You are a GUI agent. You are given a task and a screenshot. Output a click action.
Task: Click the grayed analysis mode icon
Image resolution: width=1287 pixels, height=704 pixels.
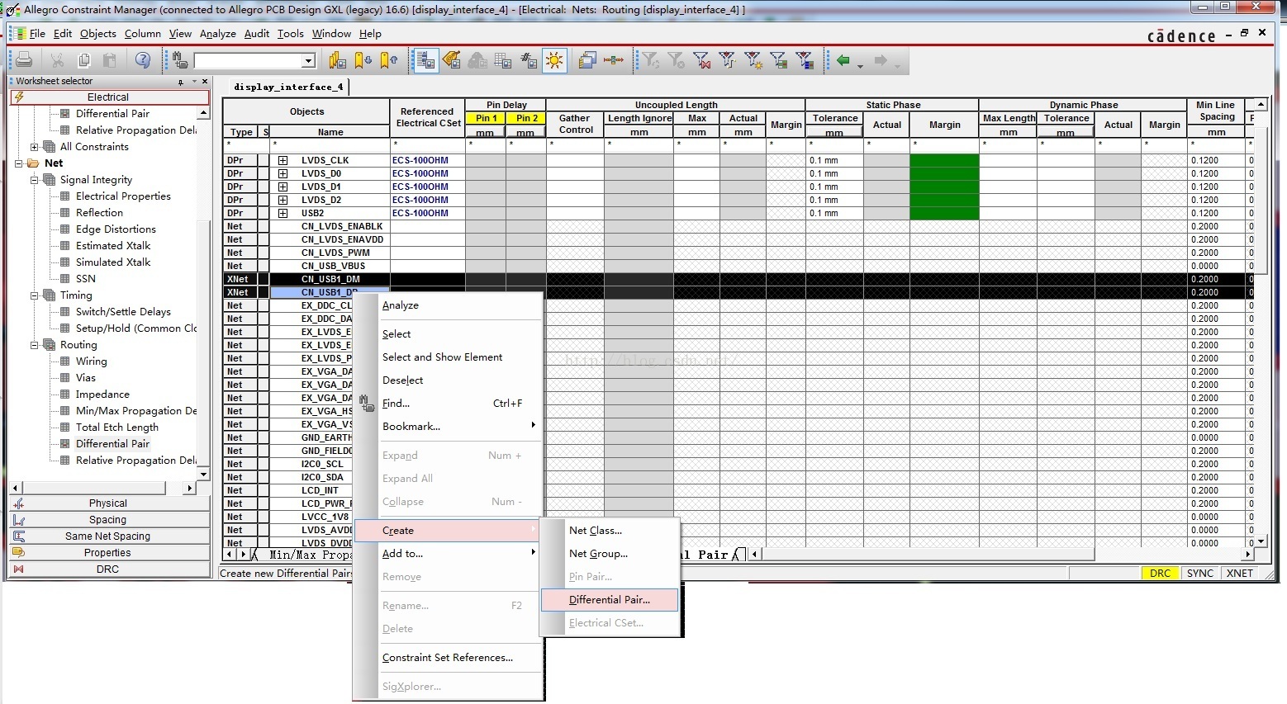click(477, 60)
